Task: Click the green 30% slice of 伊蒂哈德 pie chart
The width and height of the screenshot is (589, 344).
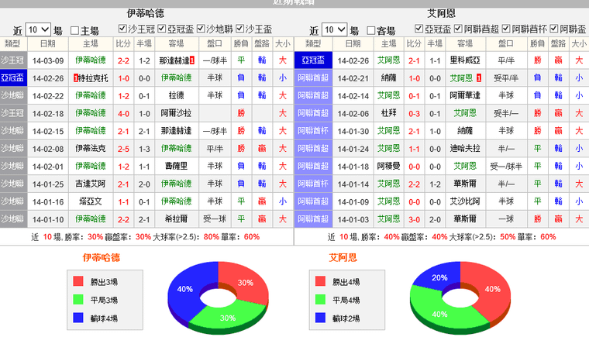Action: [229, 318]
